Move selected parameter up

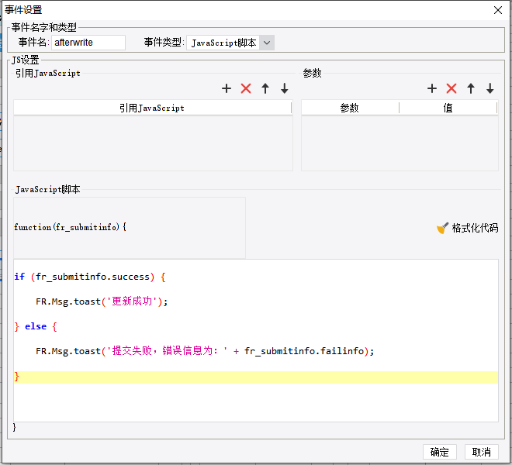tap(471, 88)
